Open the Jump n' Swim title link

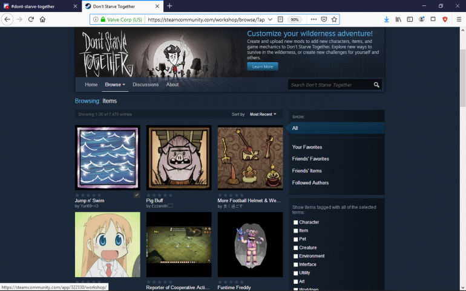click(x=90, y=200)
